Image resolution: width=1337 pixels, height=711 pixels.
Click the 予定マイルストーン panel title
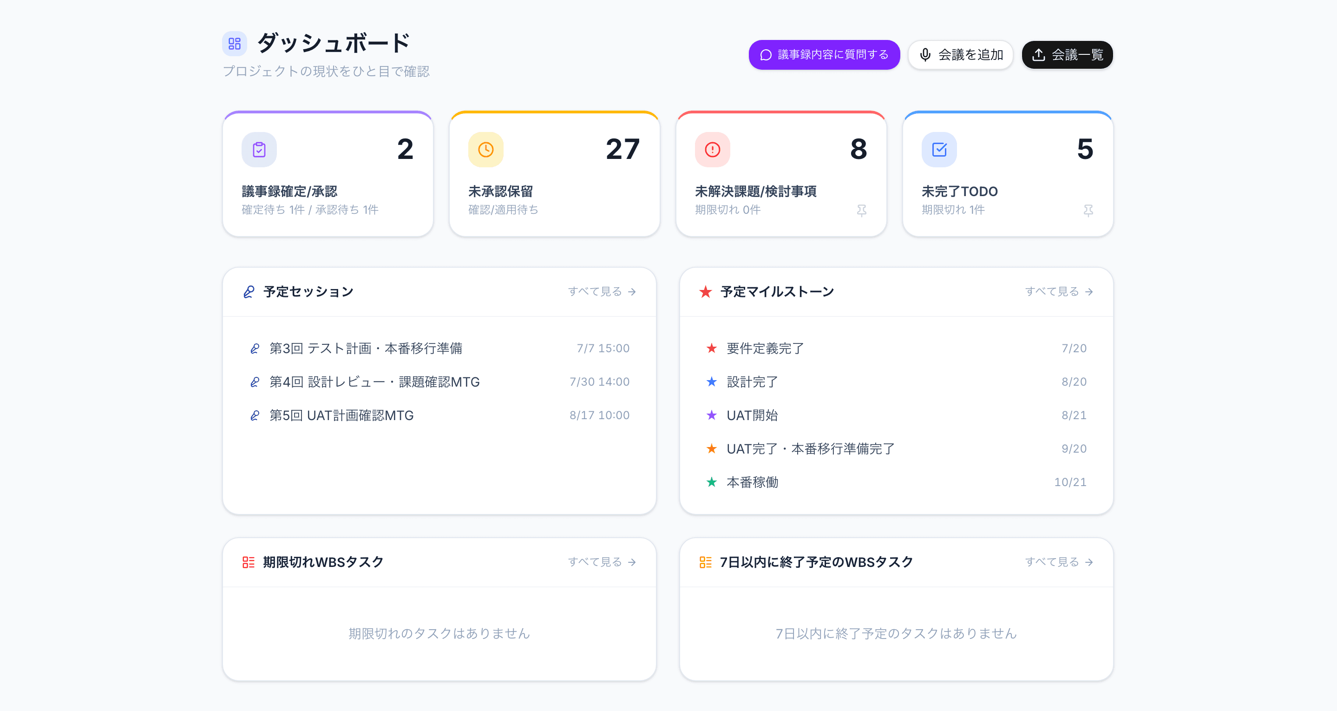(777, 292)
